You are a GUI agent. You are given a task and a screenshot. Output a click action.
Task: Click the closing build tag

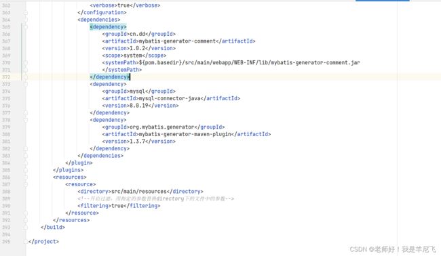click(53, 228)
